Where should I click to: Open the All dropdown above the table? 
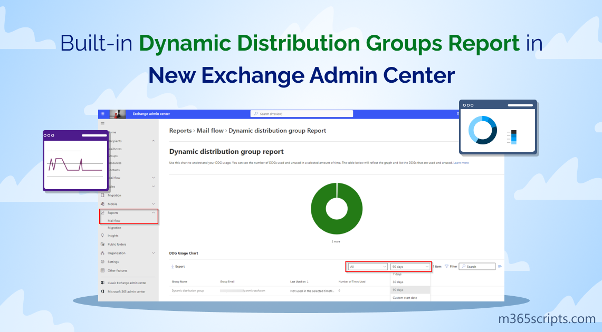coord(369,267)
